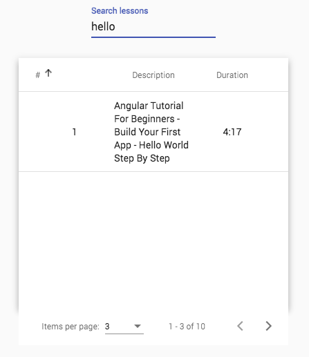Go to next page chevron
This screenshot has height=357, width=309.
268,326
